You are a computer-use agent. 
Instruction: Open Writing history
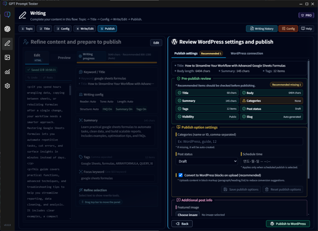(x=261, y=28)
